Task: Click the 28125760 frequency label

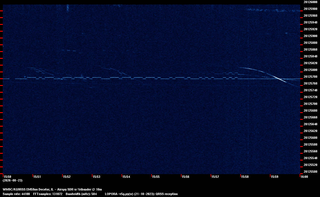Action: point(310,83)
